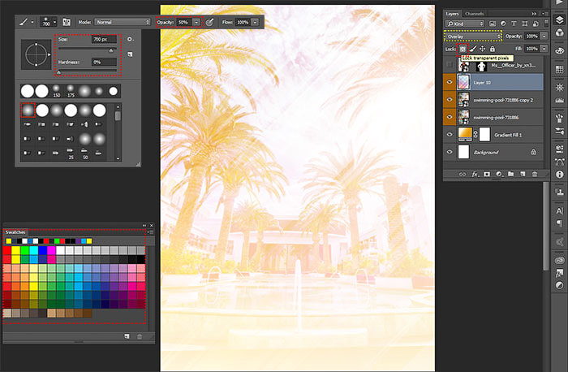
Task: Open layer filter Kind dropdown
Action: pyautogui.click(x=465, y=24)
